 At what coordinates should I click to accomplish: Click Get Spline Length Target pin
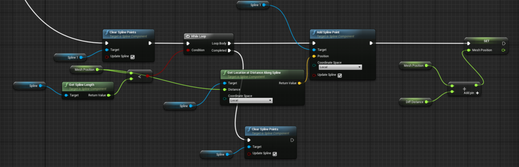(66, 95)
